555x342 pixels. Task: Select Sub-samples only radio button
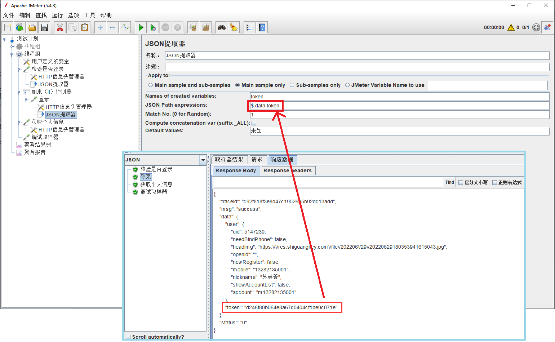click(292, 85)
